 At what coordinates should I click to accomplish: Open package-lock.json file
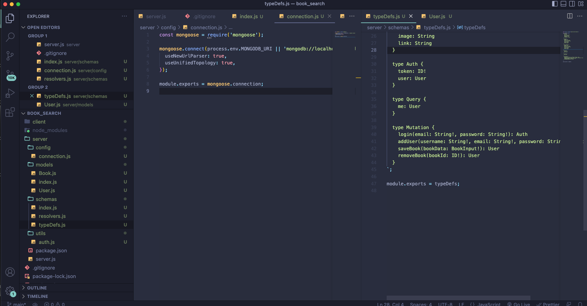[76, 276]
